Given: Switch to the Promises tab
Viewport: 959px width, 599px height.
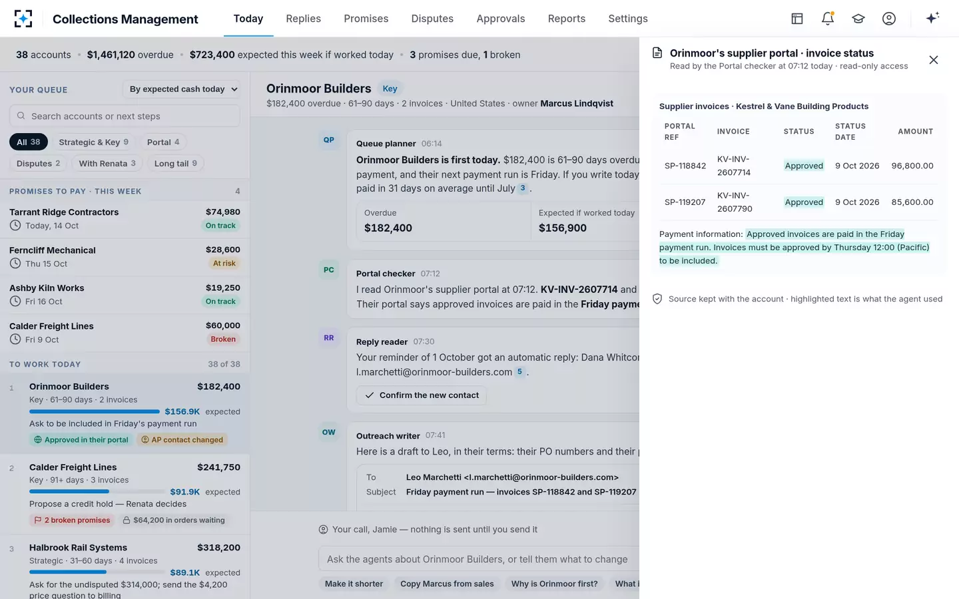Looking at the screenshot, I should click(366, 19).
